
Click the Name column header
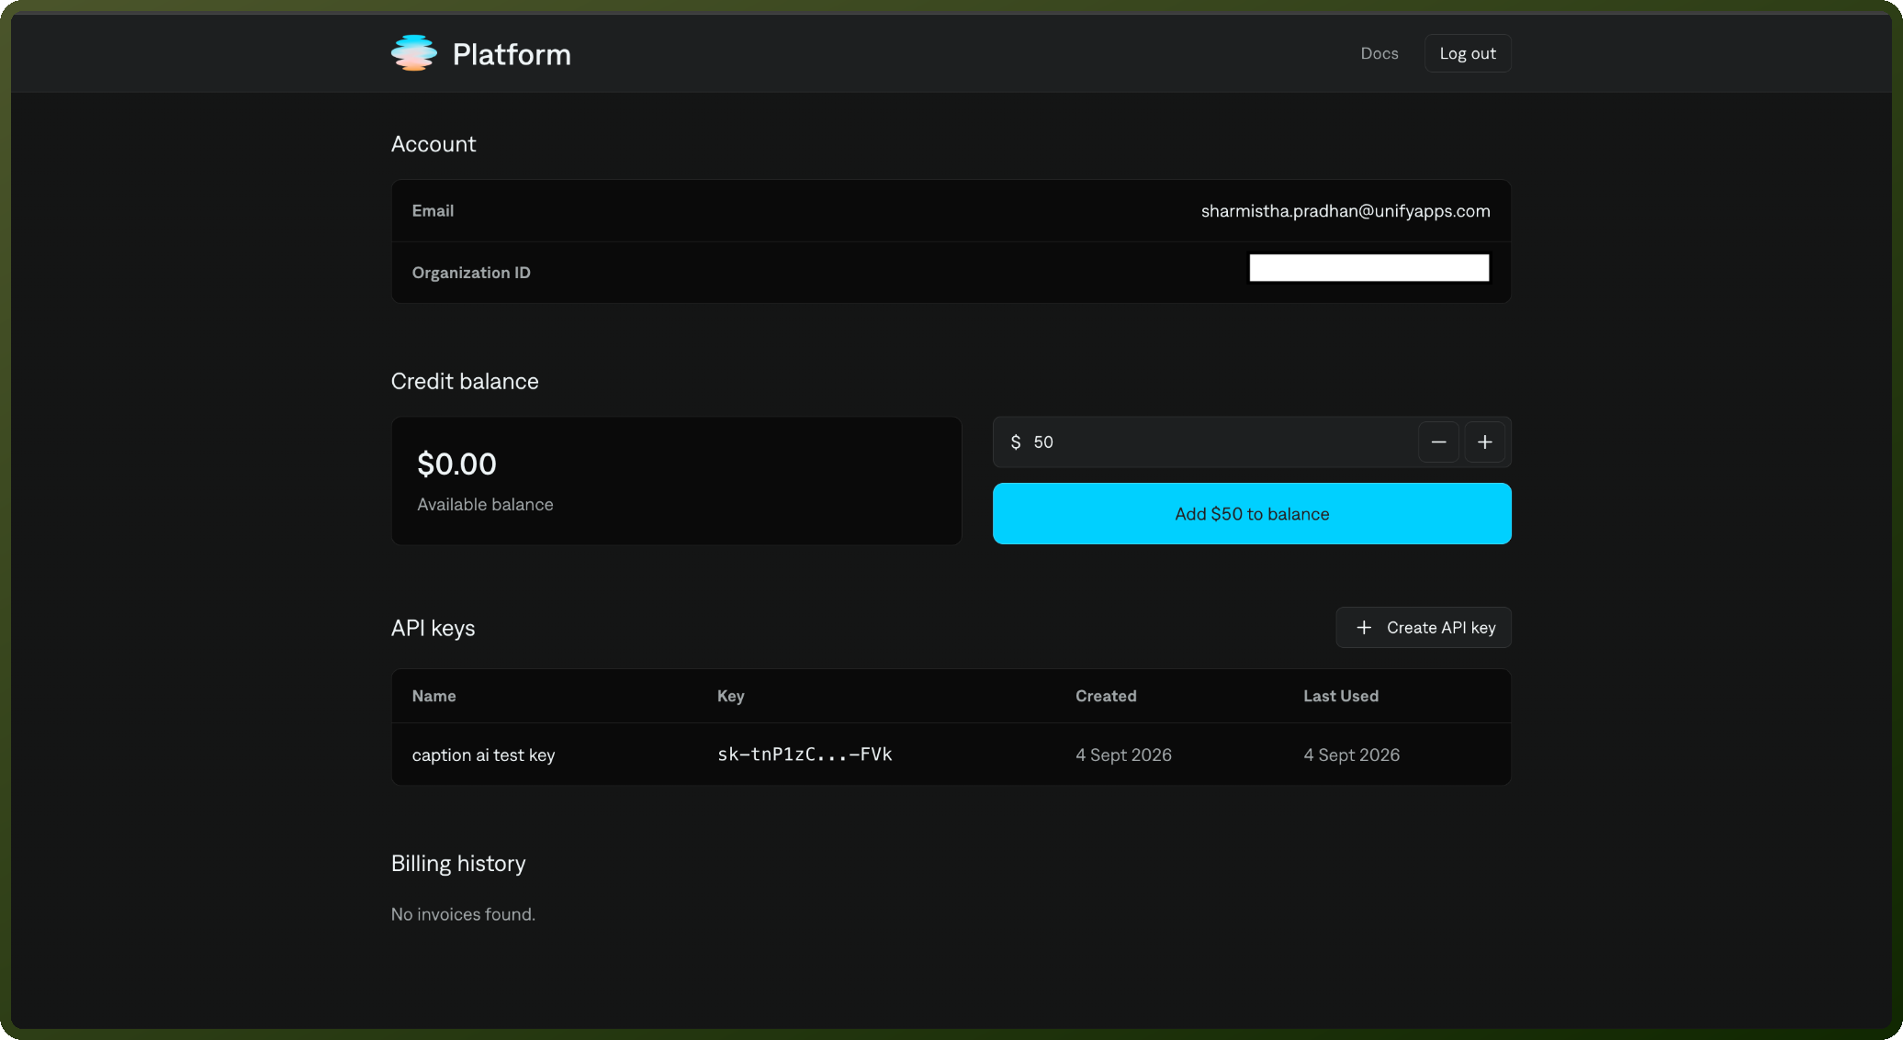click(x=434, y=696)
